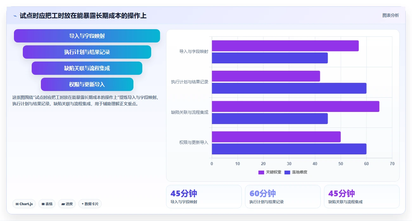412x221 pixels.
Task: Click the lightning icon beside the slide title
Action: [x=15, y=16]
